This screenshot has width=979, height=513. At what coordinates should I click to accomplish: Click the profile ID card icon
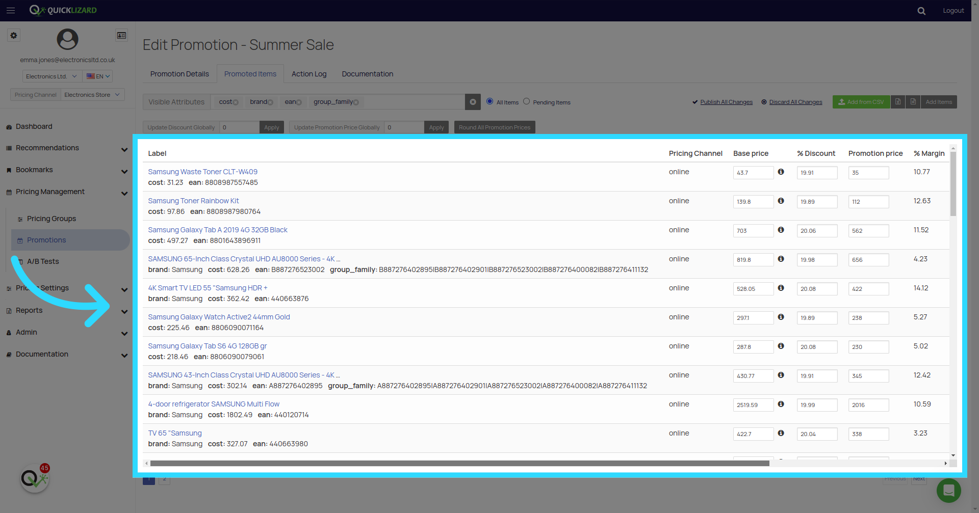pos(121,36)
